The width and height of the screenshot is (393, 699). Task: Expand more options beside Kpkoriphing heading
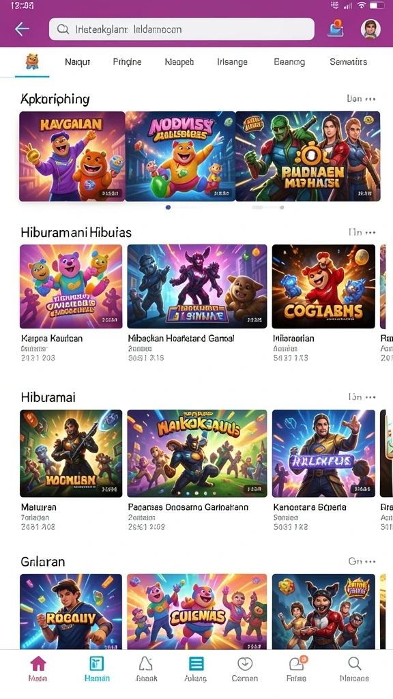pos(369,99)
